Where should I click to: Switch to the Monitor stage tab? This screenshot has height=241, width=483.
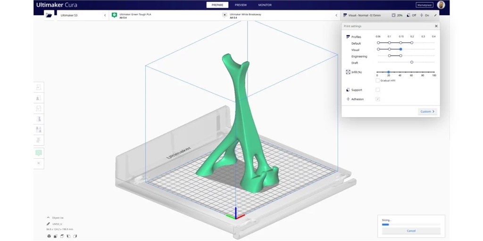point(265,5)
